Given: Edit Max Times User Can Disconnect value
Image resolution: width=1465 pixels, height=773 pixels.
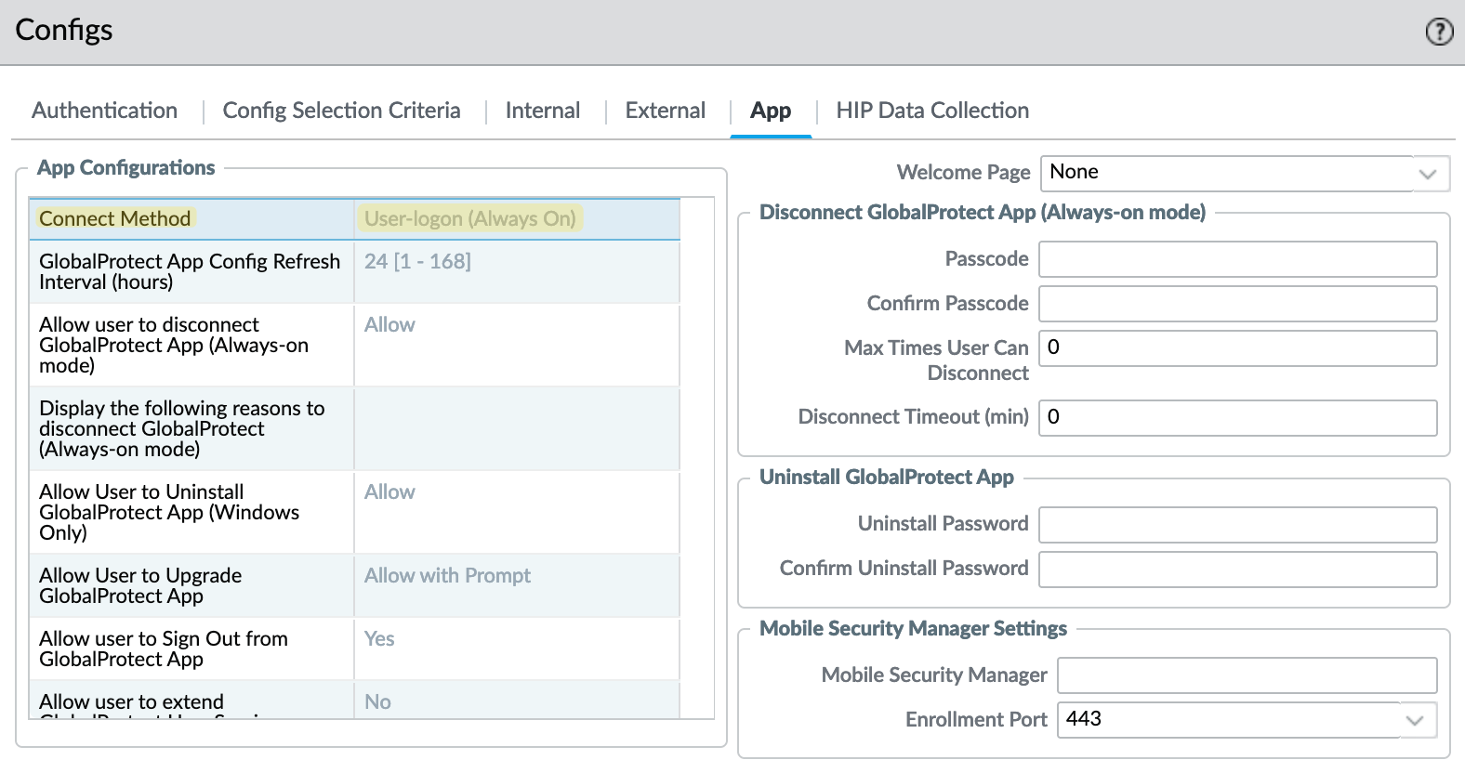Looking at the screenshot, I should (x=1238, y=348).
